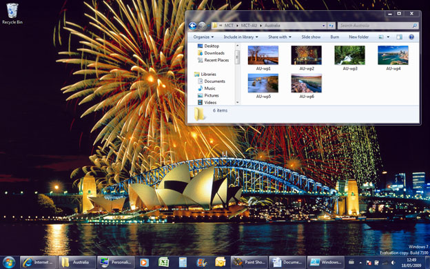Select the AU-wp6 thumbnail
Viewport: 430px width, 269px height.
pos(307,83)
